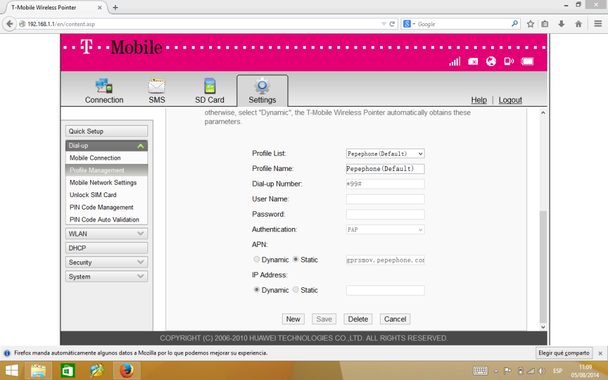Click Firefox downloads arrow icon
The width and height of the screenshot is (608, 380).
[561, 24]
